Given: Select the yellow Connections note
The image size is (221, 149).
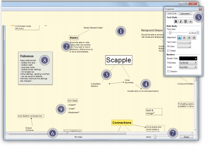Looking at the screenshot, I should [122, 123].
